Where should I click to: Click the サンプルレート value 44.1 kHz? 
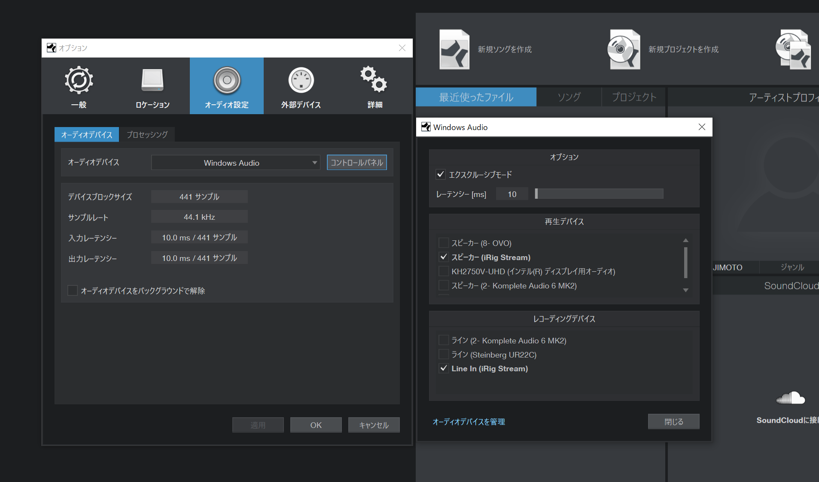click(x=199, y=217)
